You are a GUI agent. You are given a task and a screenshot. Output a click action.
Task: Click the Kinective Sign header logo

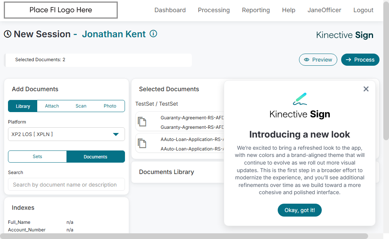click(x=345, y=35)
